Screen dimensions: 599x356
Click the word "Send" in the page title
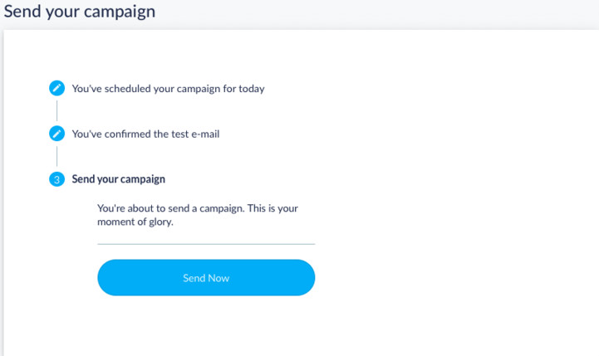(22, 11)
